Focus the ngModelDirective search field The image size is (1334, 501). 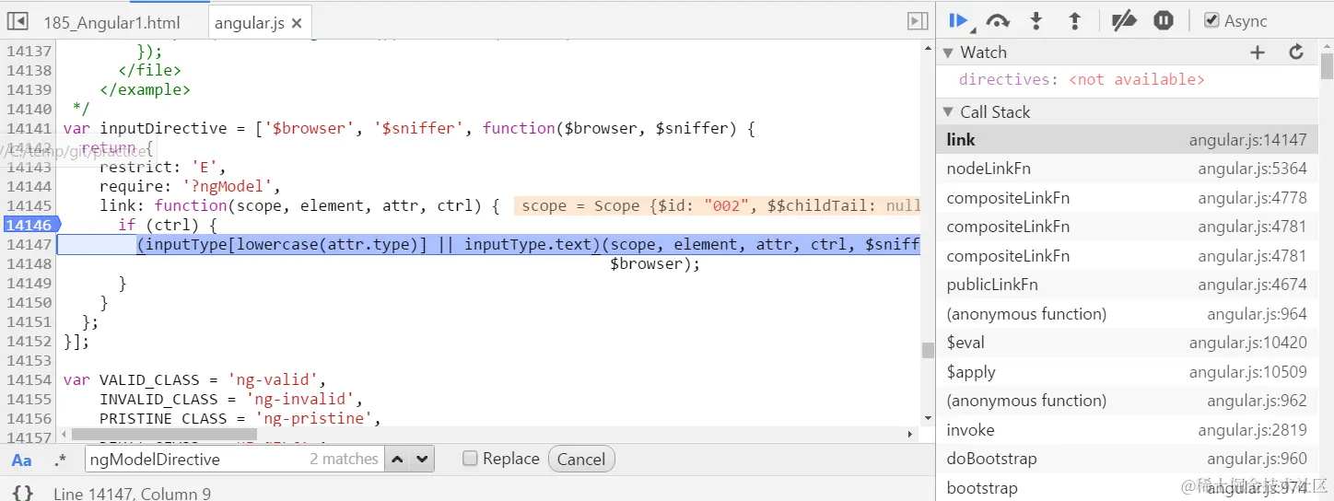click(234, 459)
